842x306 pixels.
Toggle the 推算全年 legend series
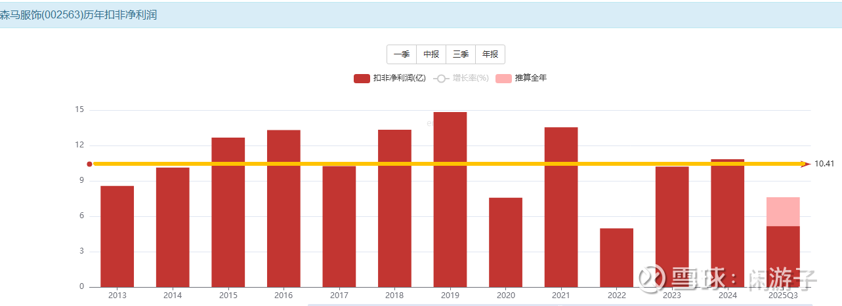coord(521,78)
